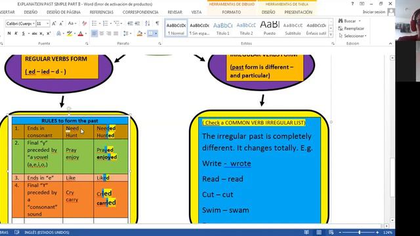Switch to read mode view in the status bar
This screenshot has height=236, width=420.
pyautogui.click(x=306, y=232)
